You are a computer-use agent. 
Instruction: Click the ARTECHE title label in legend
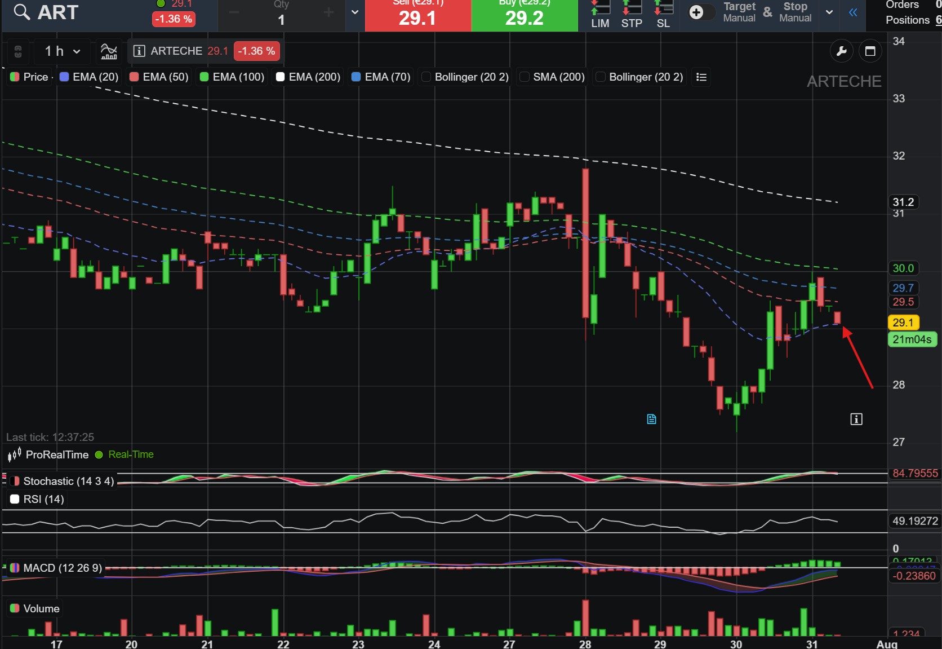click(x=176, y=51)
